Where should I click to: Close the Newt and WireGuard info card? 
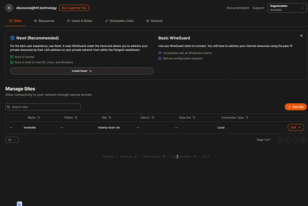(x=301, y=36)
